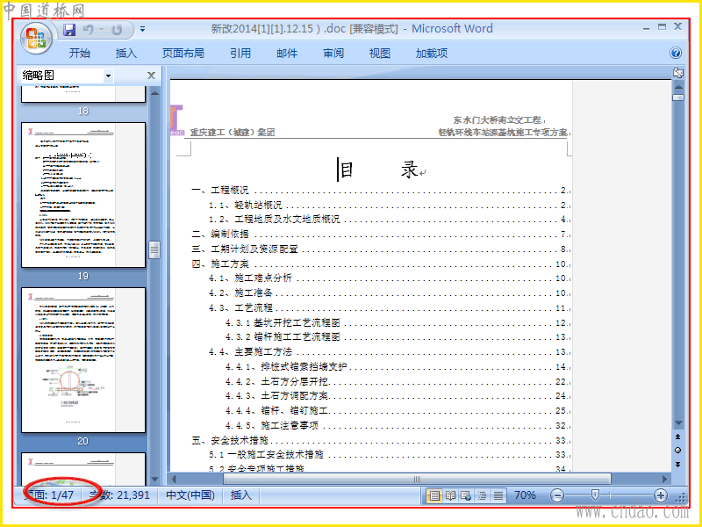Expand the 缩略图 pane dropdown
Viewport: 702px width, 527px height.
click(108, 76)
